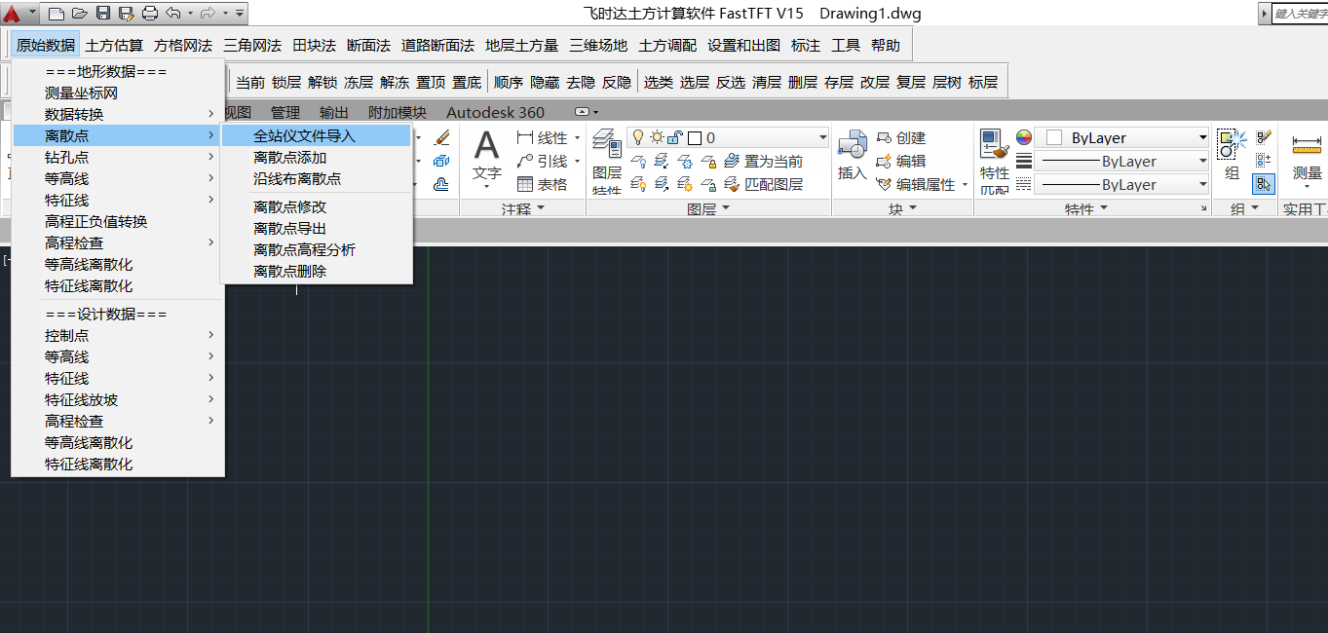Click the layer 0 white color swatch
Image resolution: width=1328 pixels, height=633 pixels.
[695, 138]
